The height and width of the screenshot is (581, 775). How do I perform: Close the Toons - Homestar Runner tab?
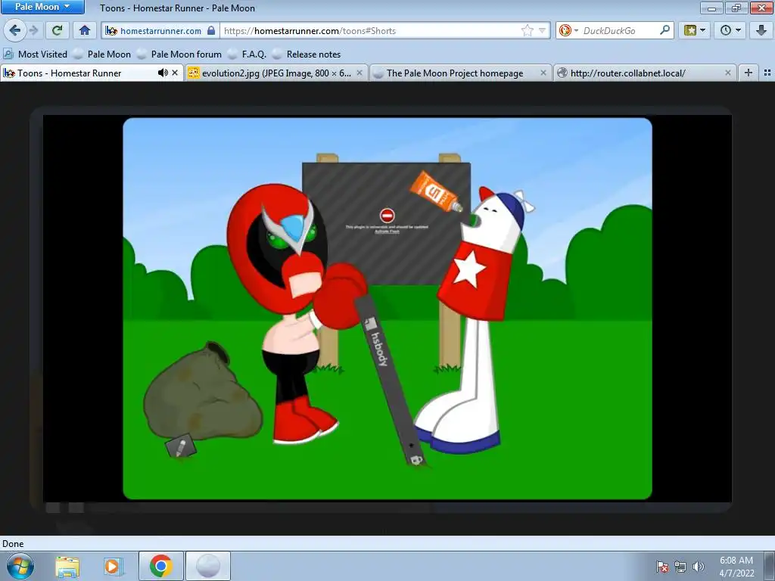point(175,73)
